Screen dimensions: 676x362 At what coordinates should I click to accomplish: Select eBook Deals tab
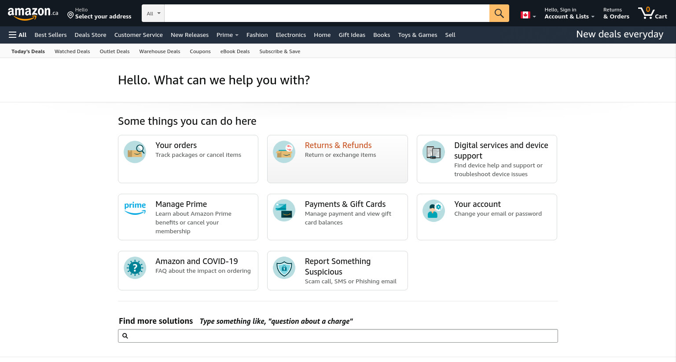(x=235, y=51)
